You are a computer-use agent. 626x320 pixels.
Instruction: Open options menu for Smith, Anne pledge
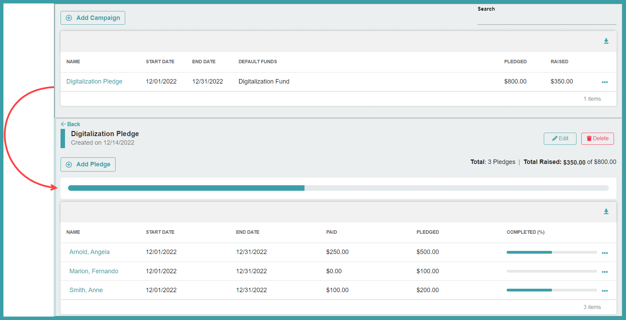click(x=605, y=291)
